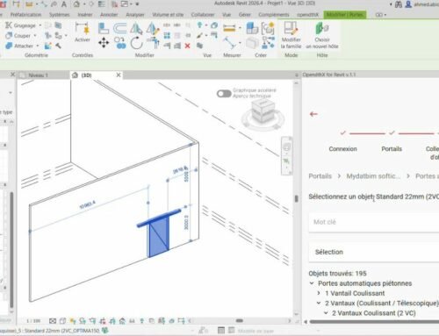Activate the Move tool
The height and width of the screenshot is (336, 439).
(x=104, y=43)
